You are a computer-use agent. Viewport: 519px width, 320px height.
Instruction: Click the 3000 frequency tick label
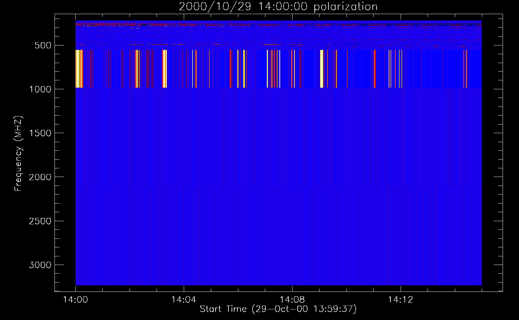40,265
